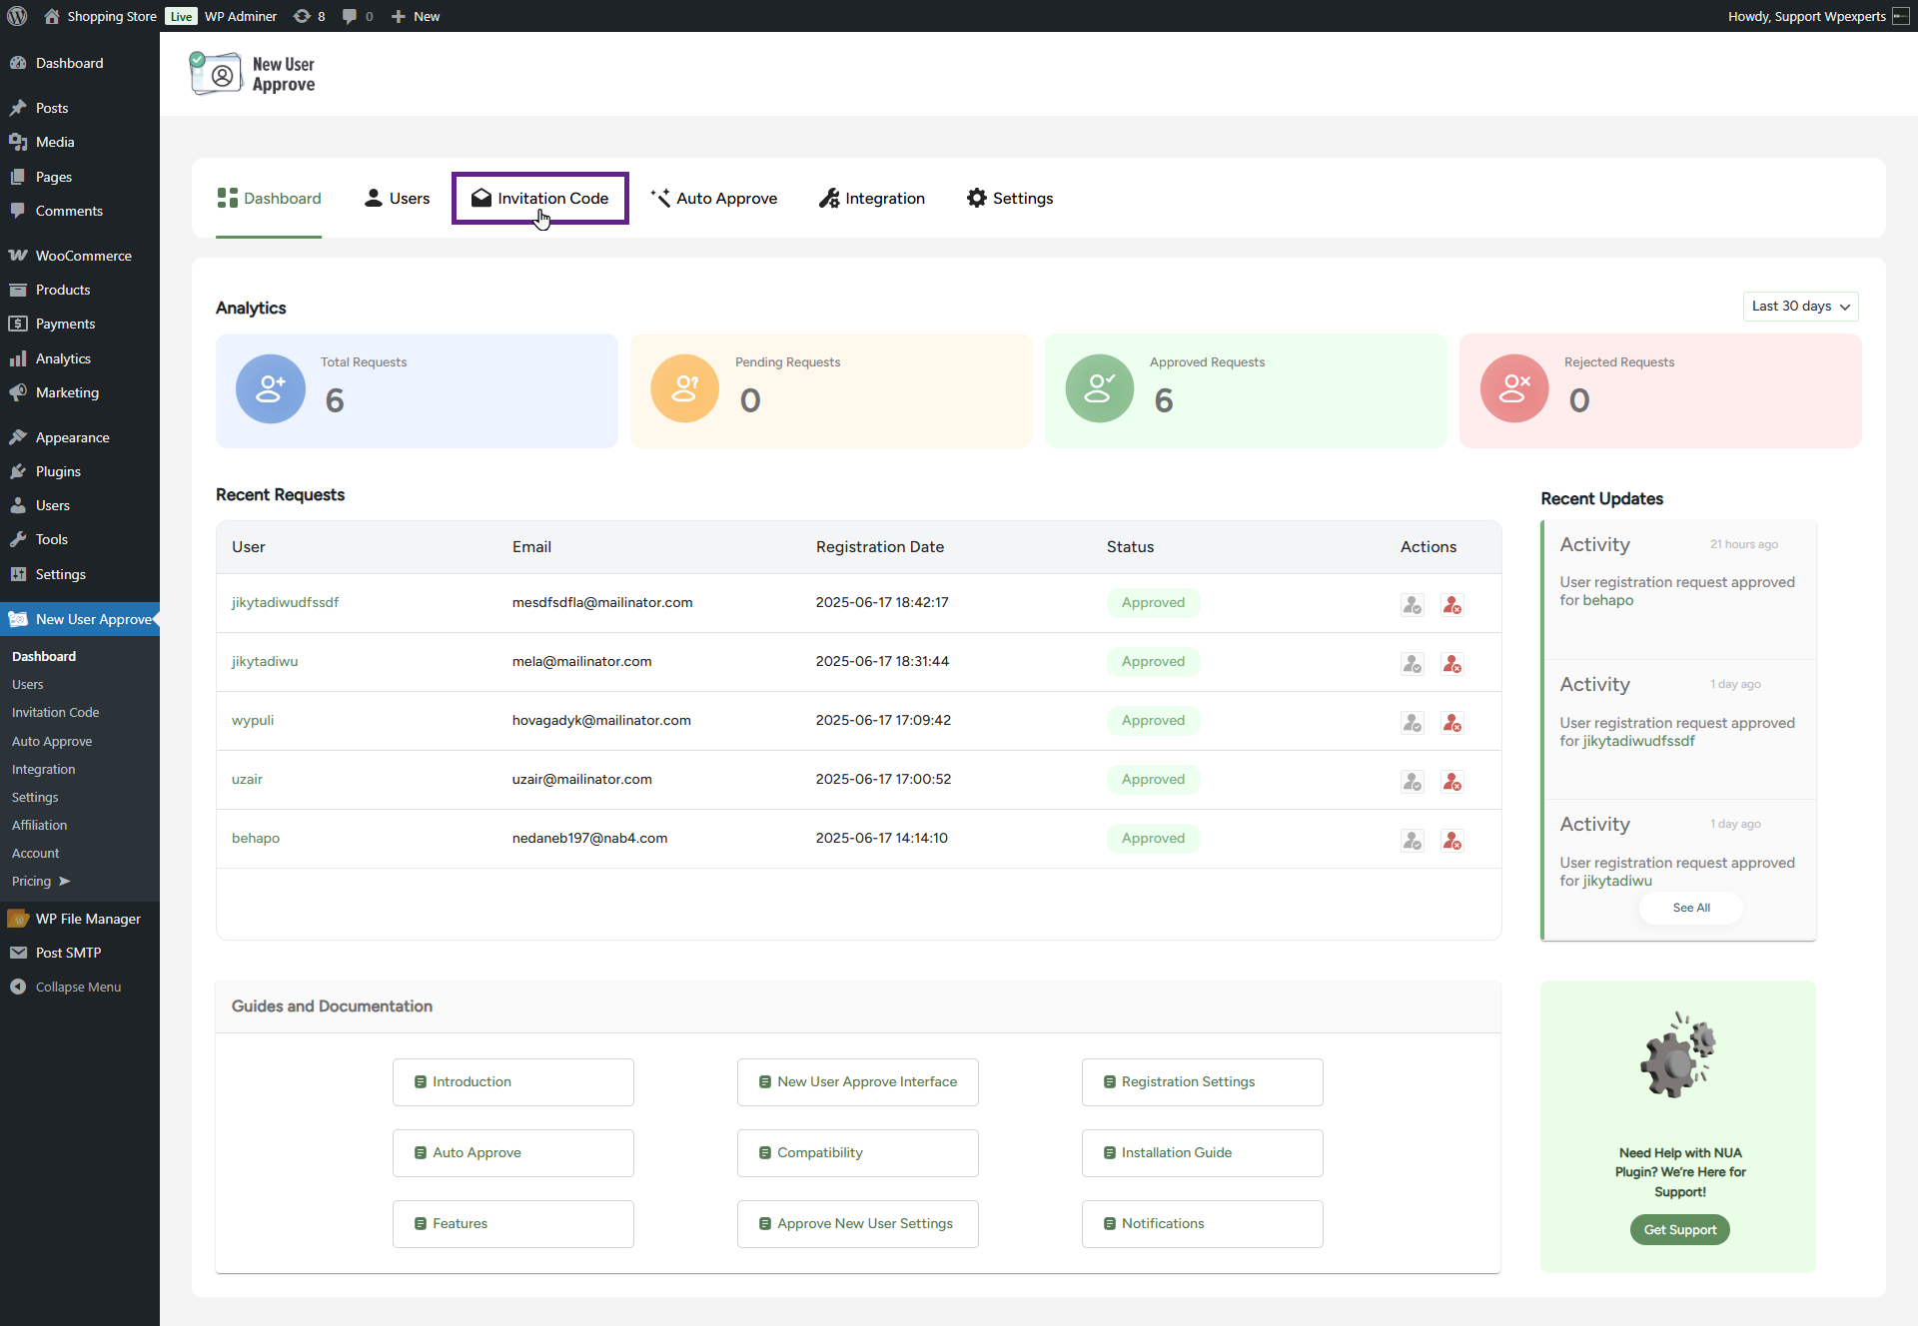The width and height of the screenshot is (1918, 1326).
Task: Click See All recent updates
Action: 1690,908
